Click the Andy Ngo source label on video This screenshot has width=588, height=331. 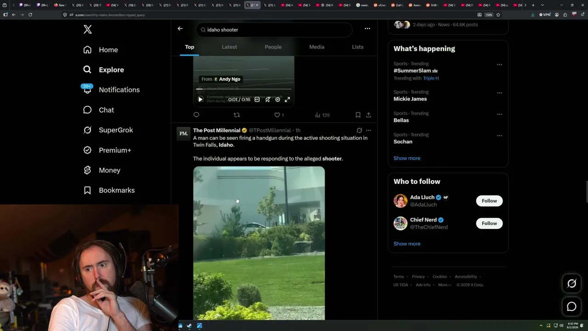(x=221, y=79)
